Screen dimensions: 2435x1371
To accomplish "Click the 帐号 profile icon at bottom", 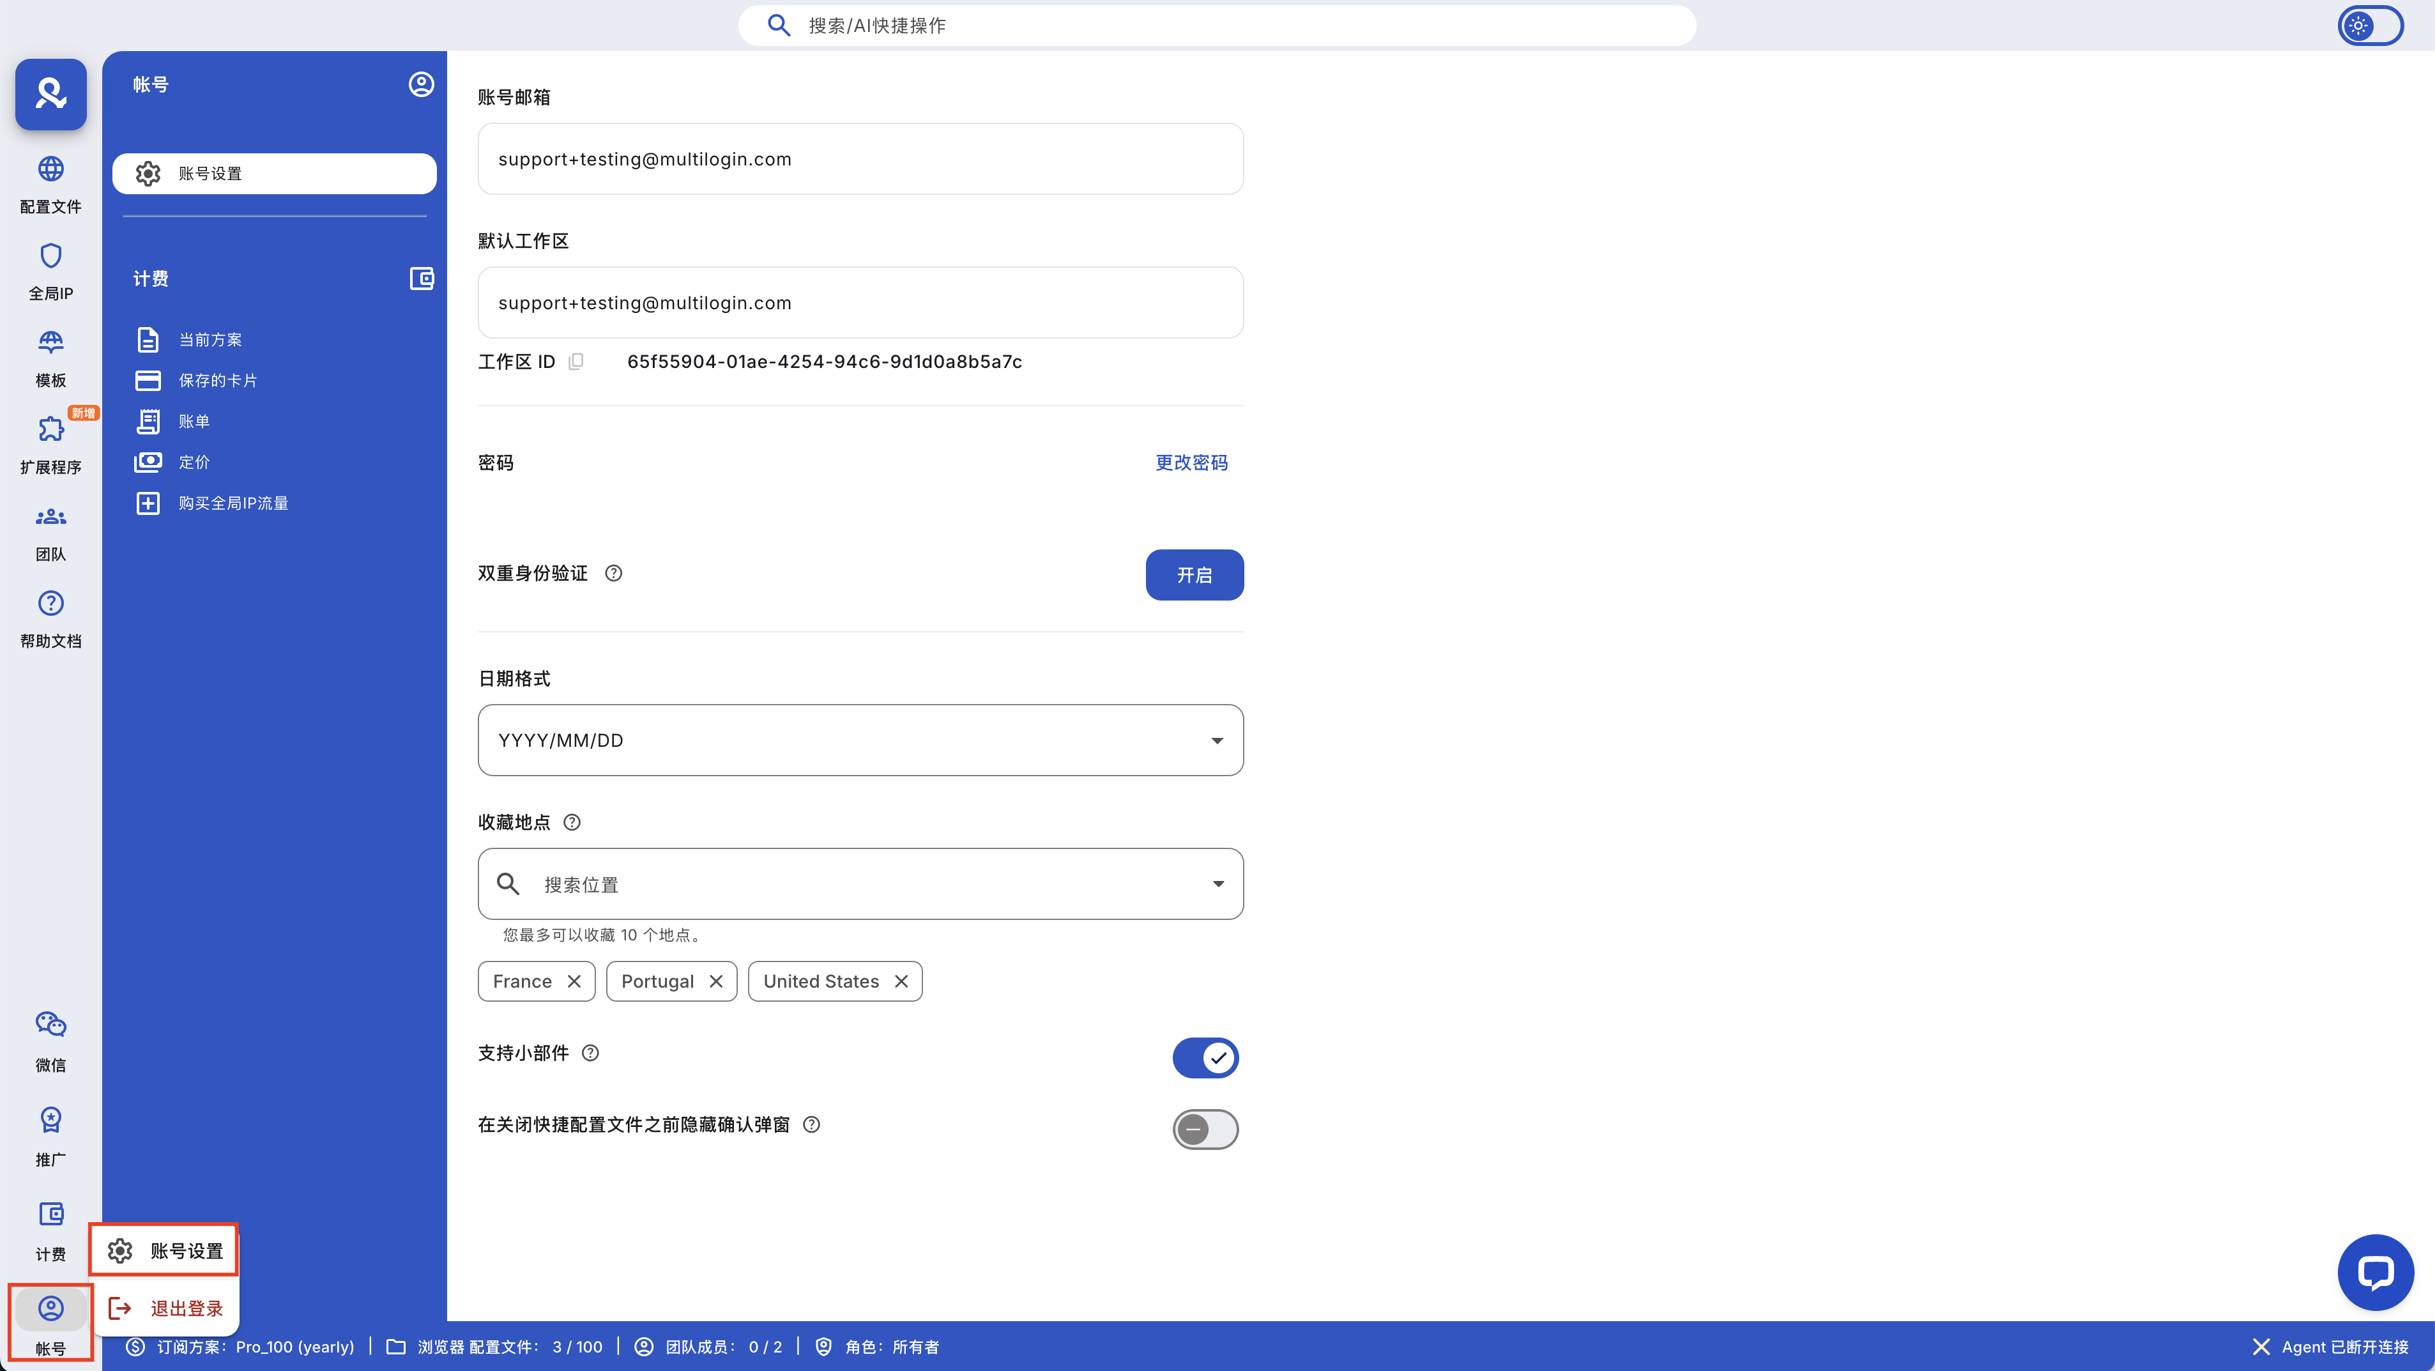I will (51, 1308).
